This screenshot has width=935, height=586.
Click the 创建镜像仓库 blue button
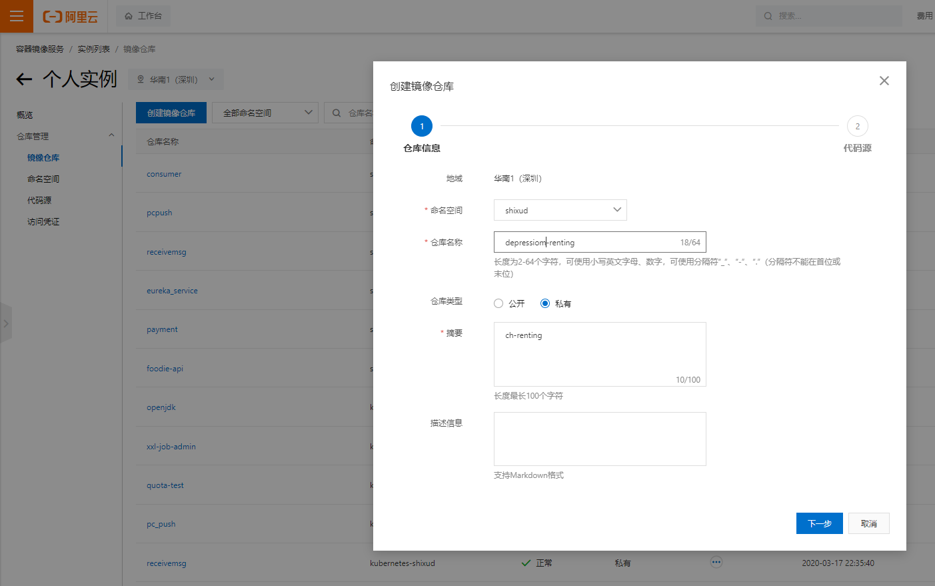(x=171, y=113)
